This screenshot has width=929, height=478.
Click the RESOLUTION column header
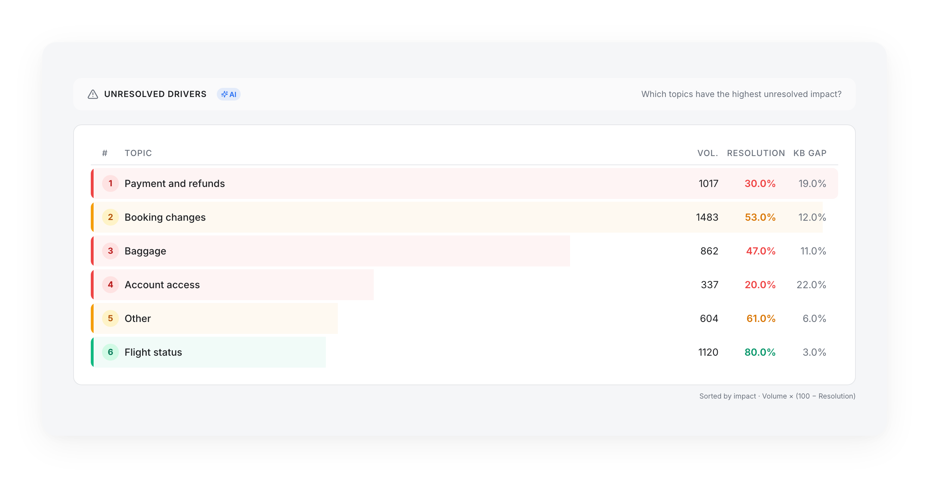coord(756,153)
